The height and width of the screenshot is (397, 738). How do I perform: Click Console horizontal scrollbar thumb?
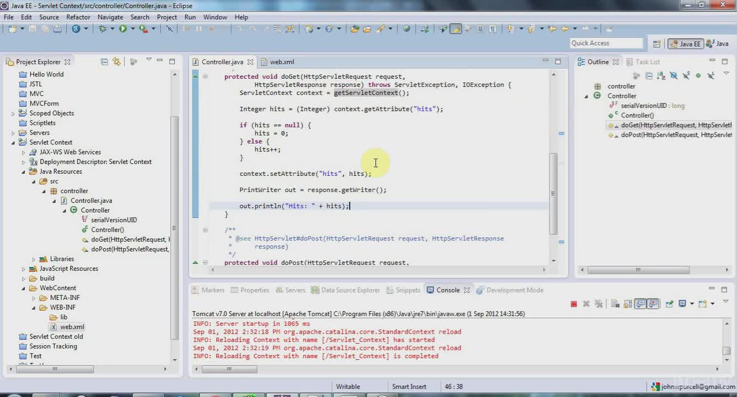pos(229,369)
